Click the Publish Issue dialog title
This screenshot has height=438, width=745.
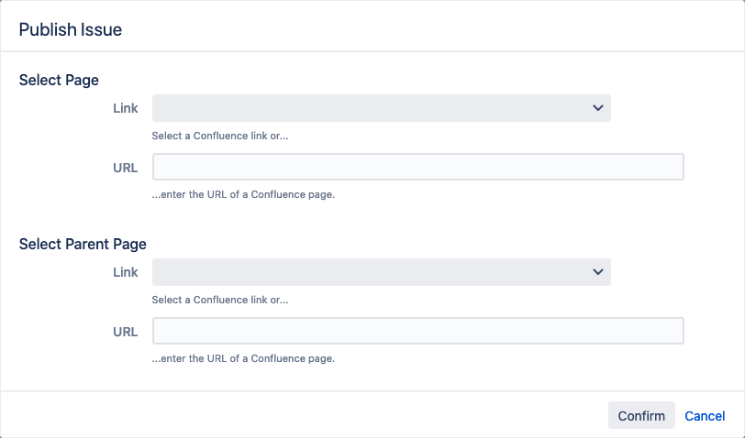click(x=71, y=29)
